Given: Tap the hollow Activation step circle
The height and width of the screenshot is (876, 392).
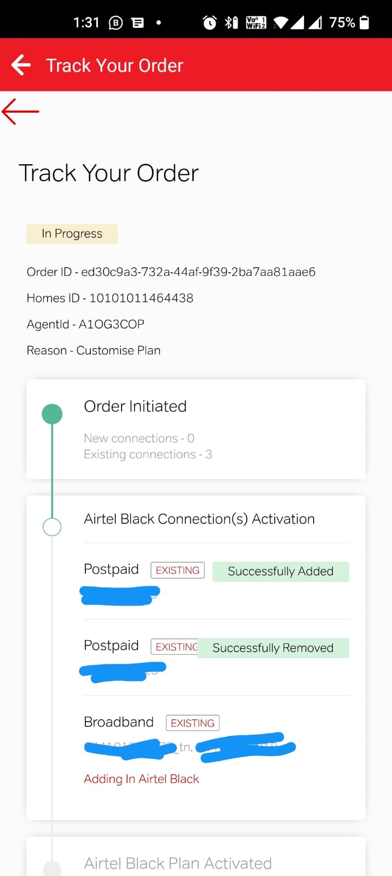Looking at the screenshot, I should (x=52, y=527).
